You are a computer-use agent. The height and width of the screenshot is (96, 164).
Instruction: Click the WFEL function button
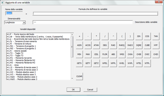(x=105, y=63)
